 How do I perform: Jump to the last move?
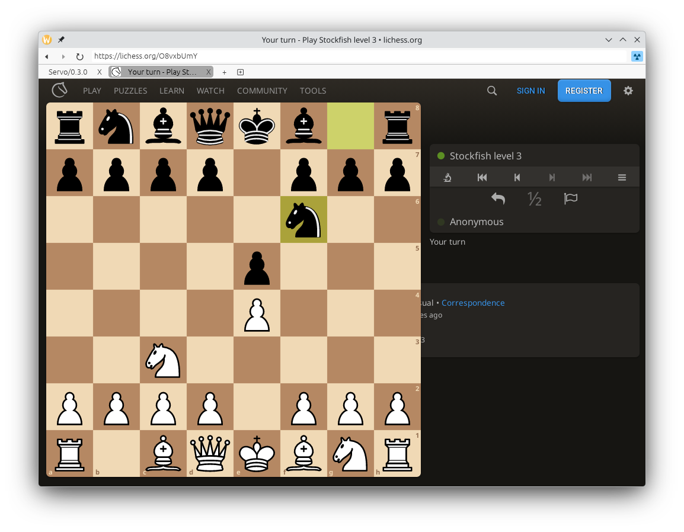(587, 178)
